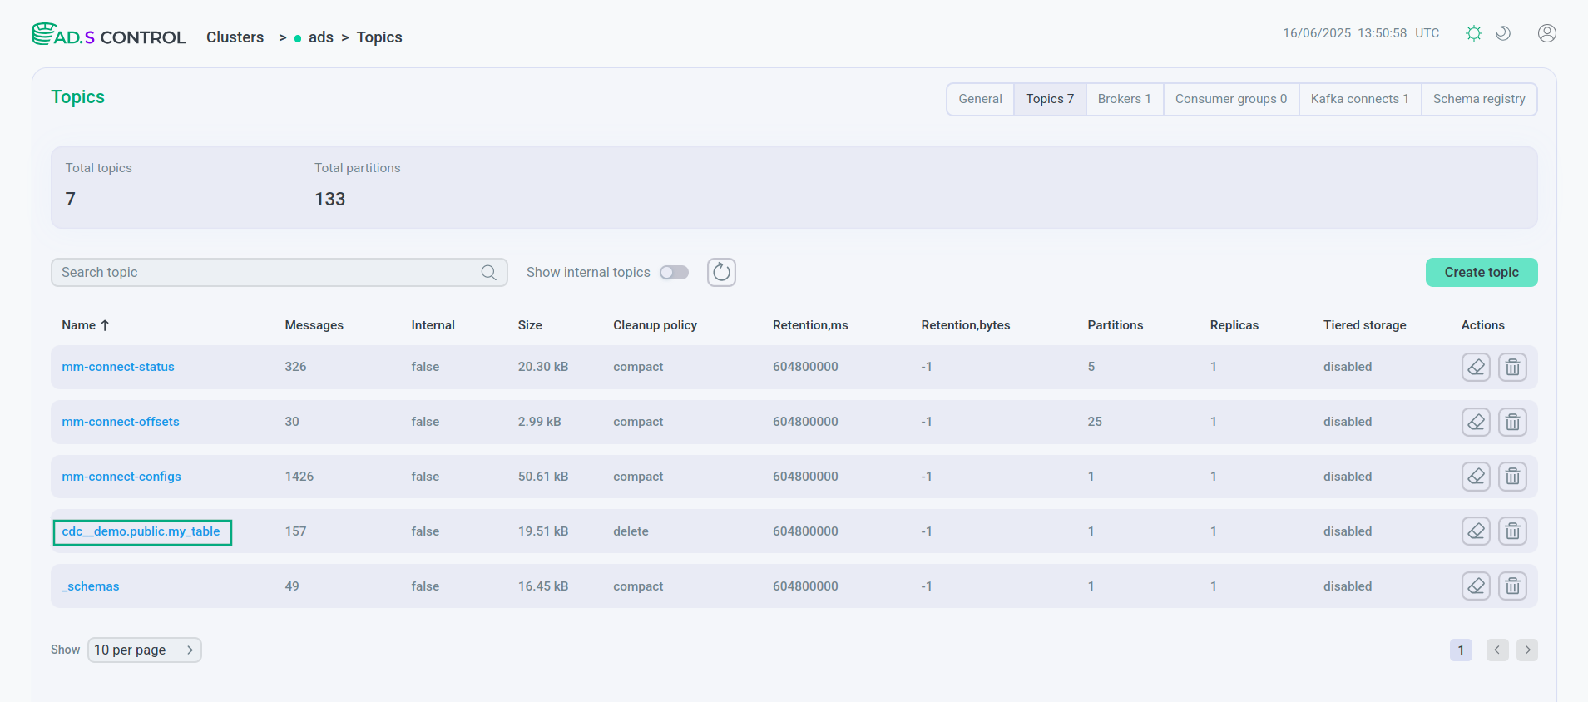Viewport: 1588px width, 702px height.
Task: Go to previous page arrow
Action: click(x=1497, y=650)
